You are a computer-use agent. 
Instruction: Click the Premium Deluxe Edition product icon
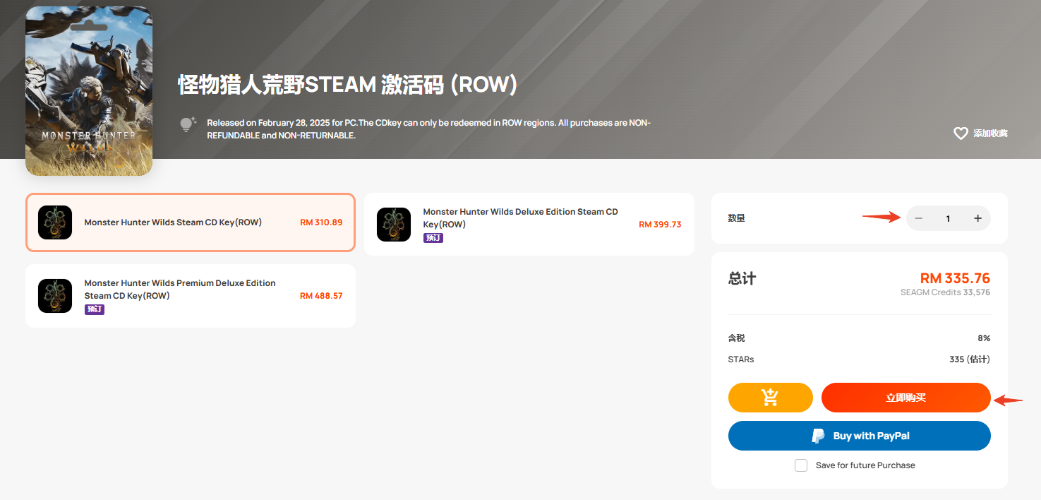coord(55,296)
